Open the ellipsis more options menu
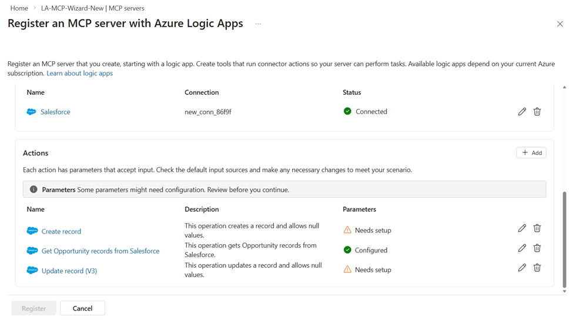573x336 pixels. click(258, 24)
